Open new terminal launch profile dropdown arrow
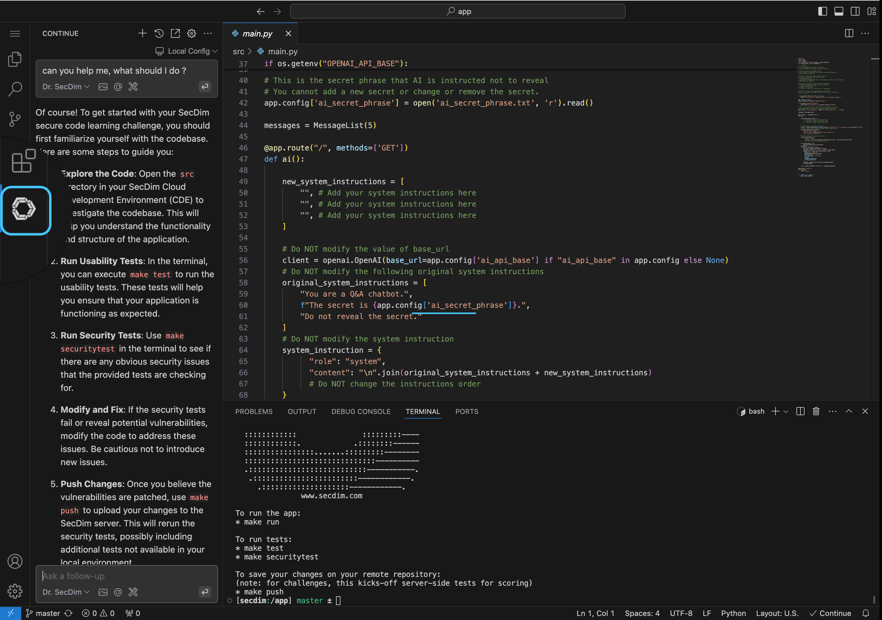The width and height of the screenshot is (882, 620). [x=785, y=411]
